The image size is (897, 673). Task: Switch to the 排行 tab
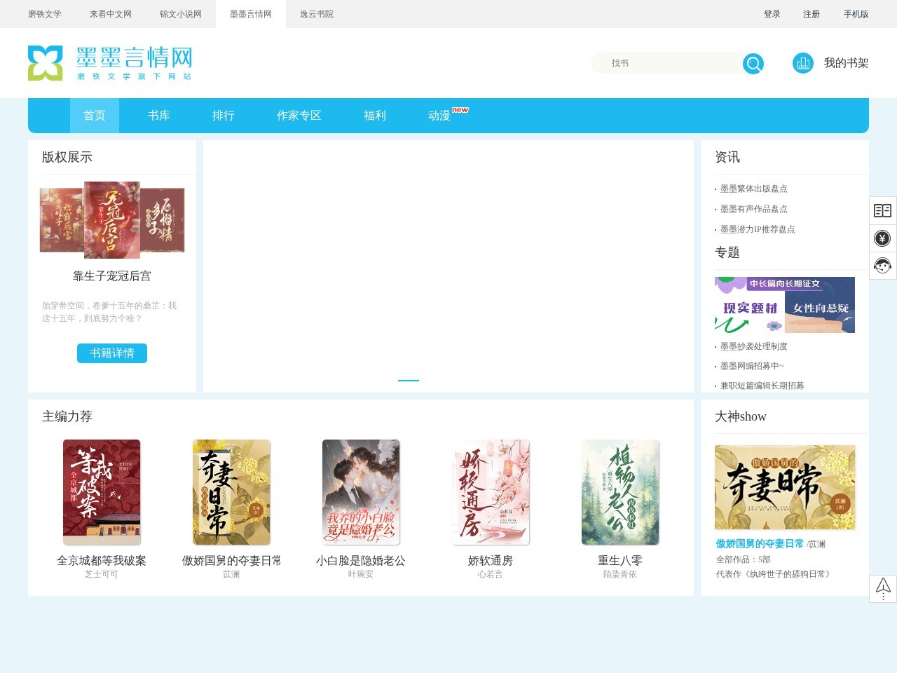tap(224, 116)
